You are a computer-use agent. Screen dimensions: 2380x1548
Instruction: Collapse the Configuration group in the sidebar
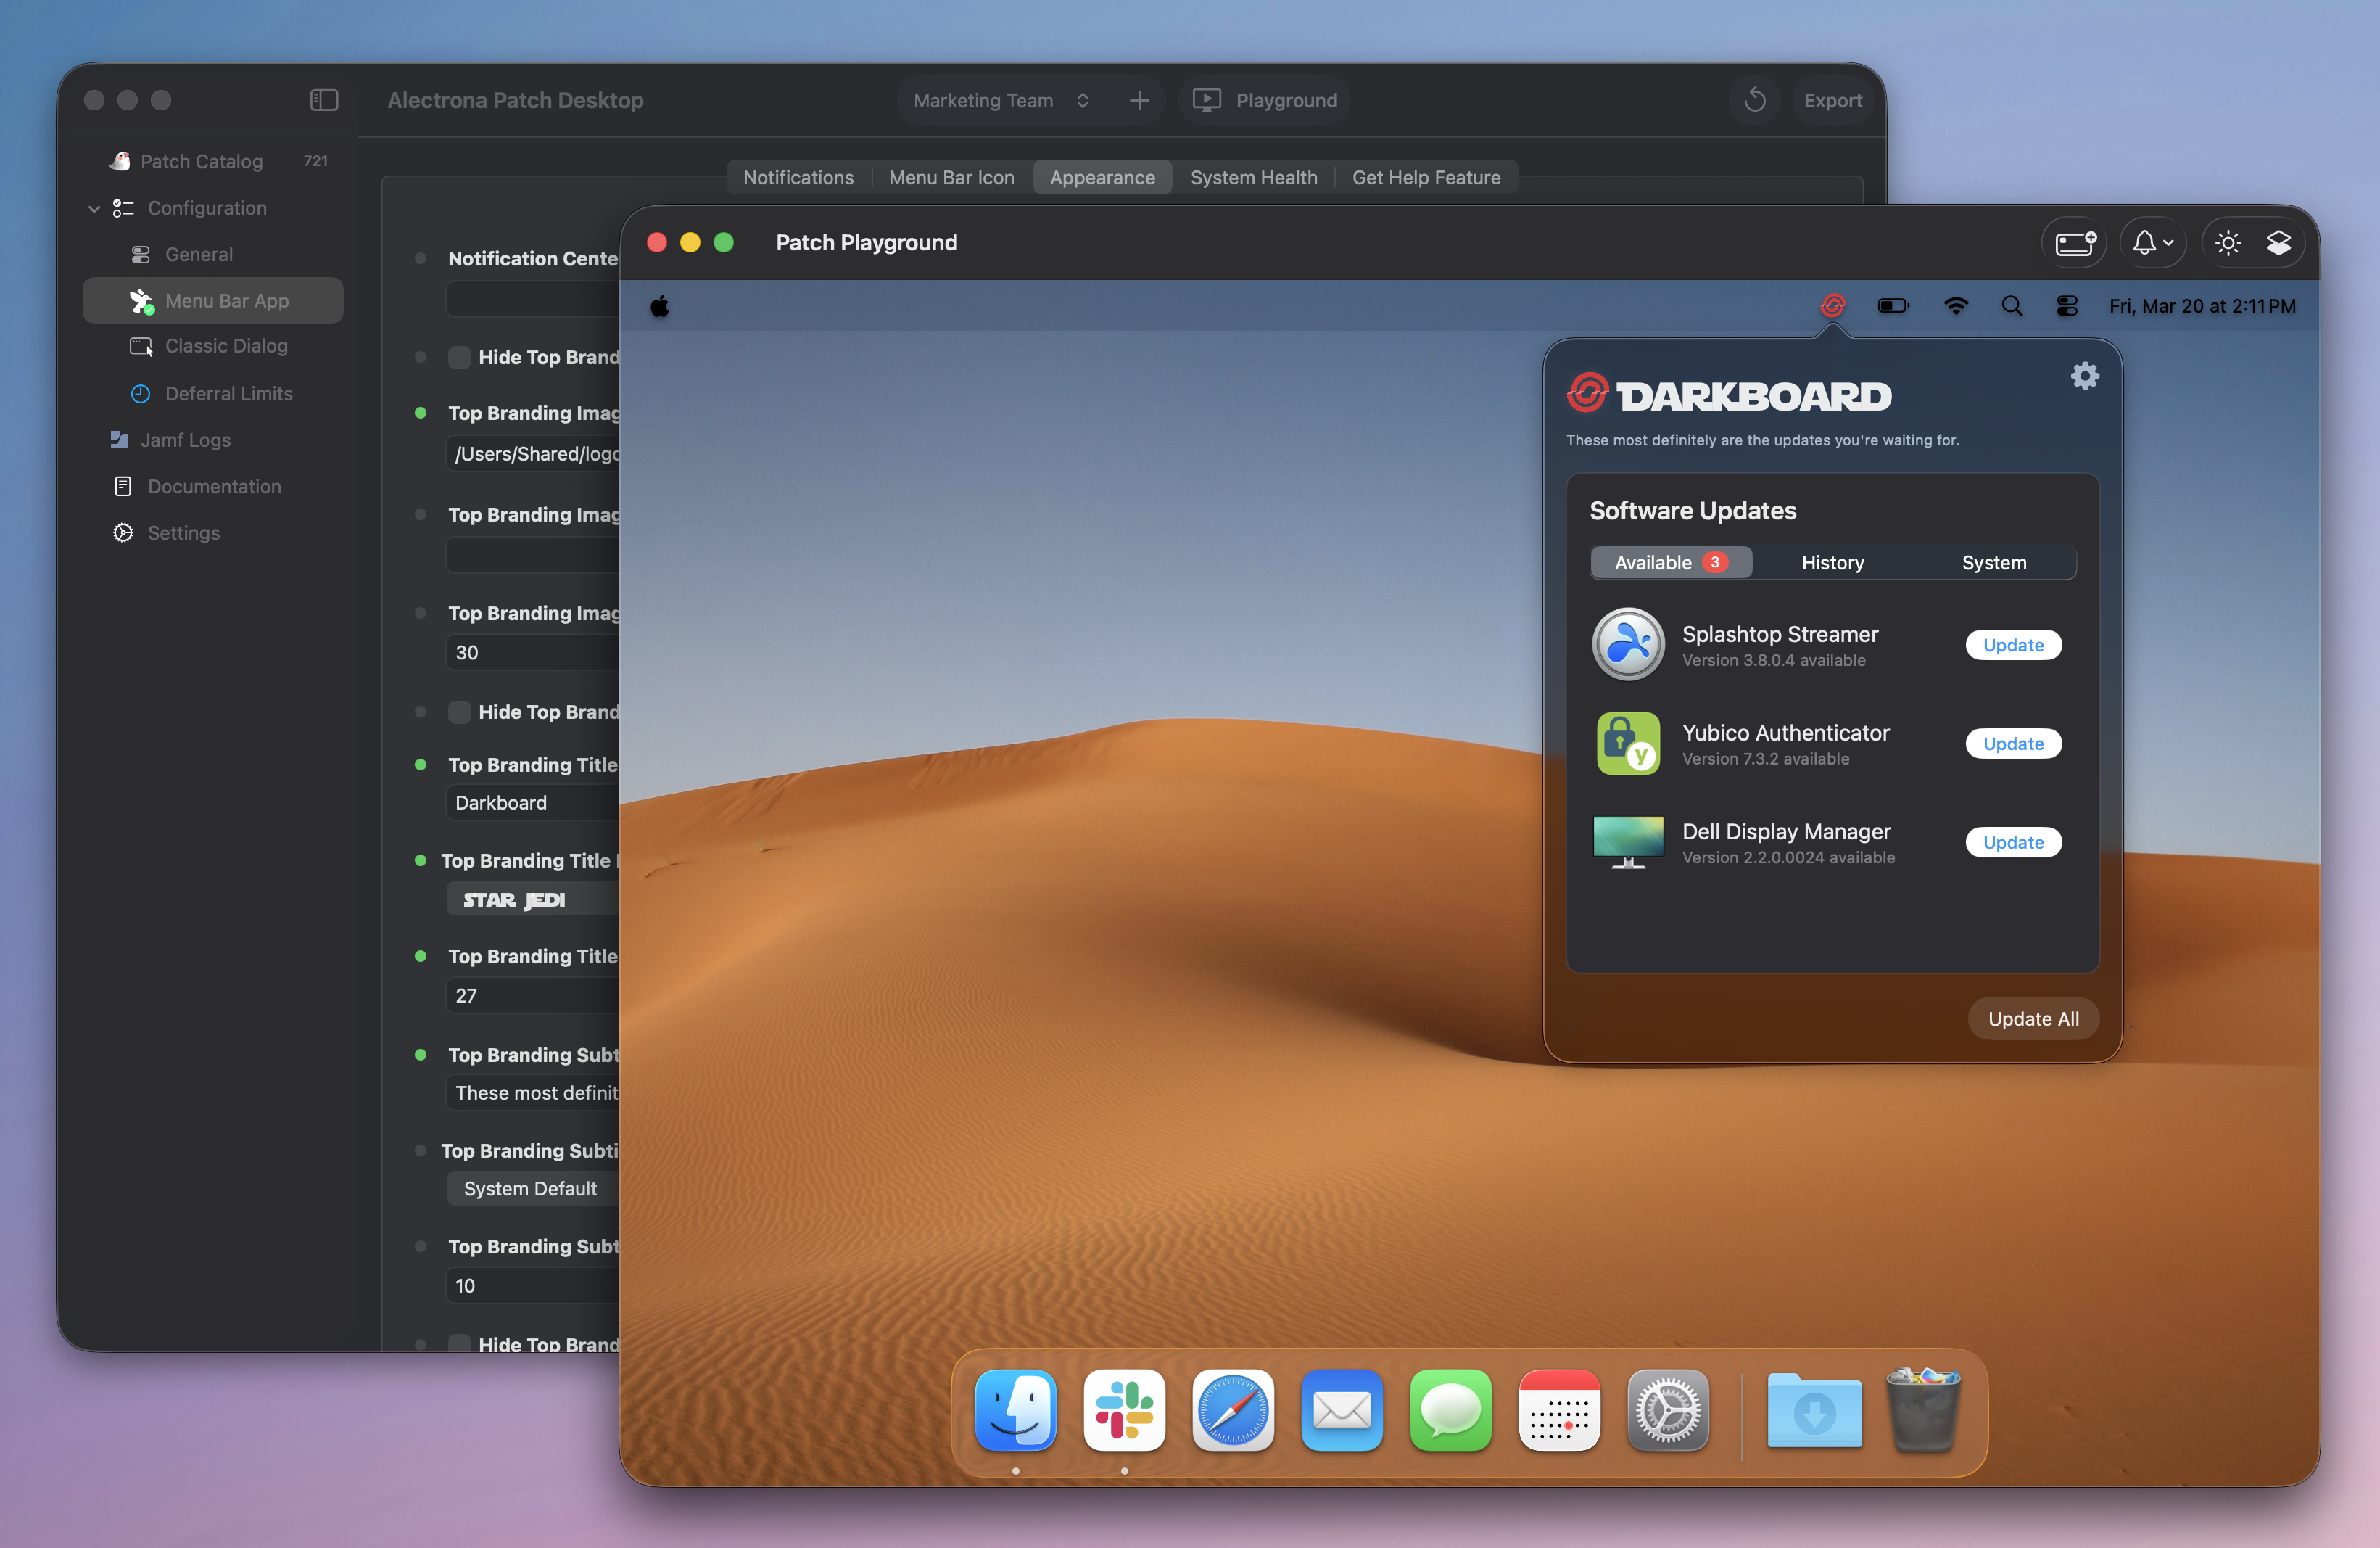point(94,208)
